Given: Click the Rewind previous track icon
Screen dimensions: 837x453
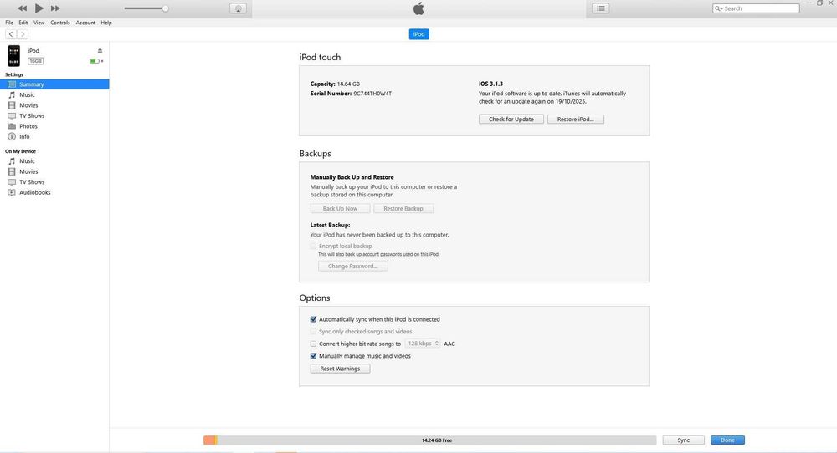Looking at the screenshot, I should click(x=22, y=8).
